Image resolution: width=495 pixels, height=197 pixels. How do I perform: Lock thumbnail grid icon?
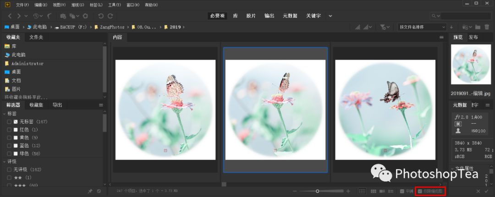point(362,191)
